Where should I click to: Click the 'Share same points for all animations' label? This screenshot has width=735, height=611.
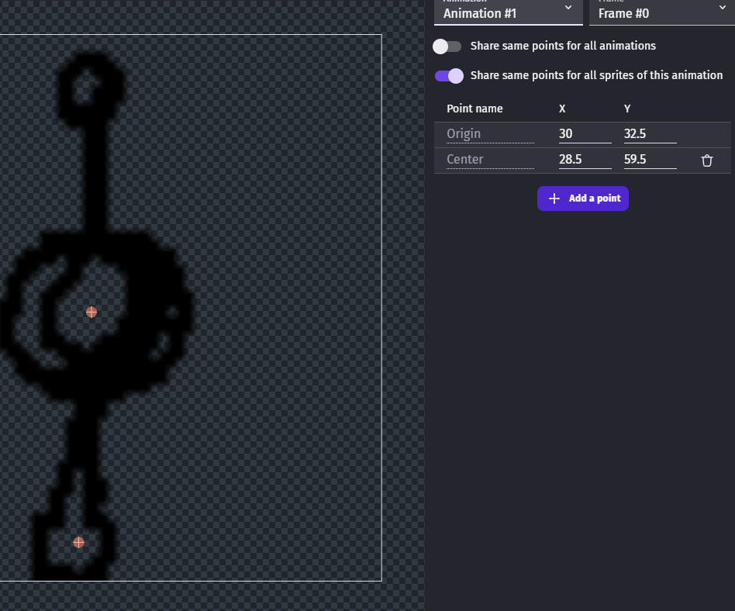562,46
